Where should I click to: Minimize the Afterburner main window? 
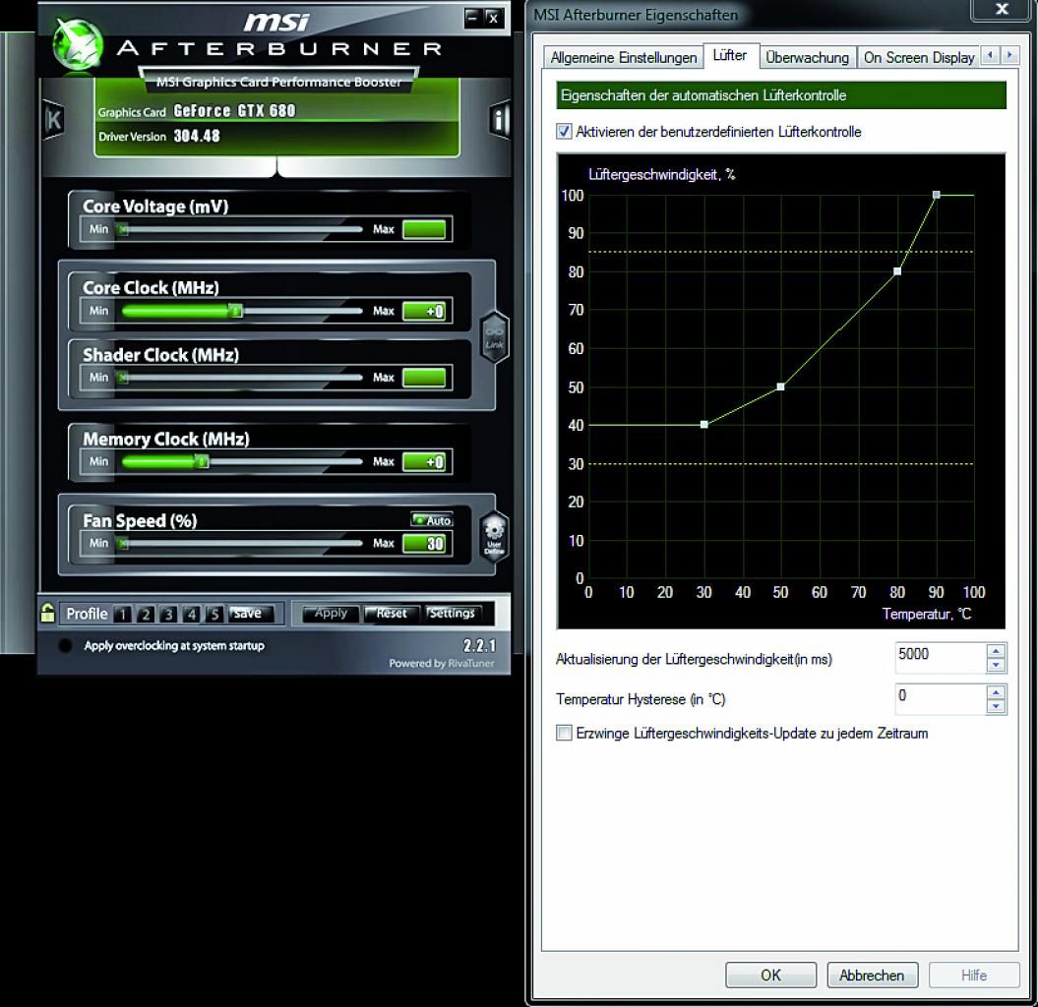pyautogui.click(x=472, y=18)
